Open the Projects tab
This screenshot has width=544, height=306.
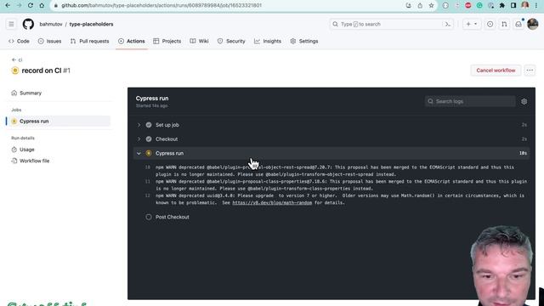pyautogui.click(x=167, y=41)
